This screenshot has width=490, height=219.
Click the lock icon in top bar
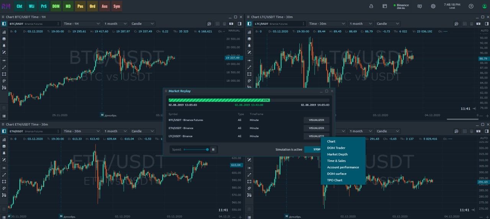point(371,6)
